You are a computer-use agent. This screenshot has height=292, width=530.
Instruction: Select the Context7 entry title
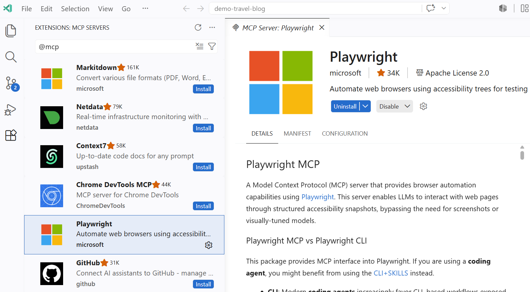point(91,146)
